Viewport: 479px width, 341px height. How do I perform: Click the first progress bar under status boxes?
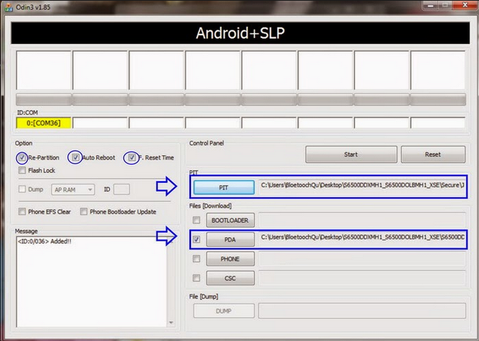click(44, 99)
